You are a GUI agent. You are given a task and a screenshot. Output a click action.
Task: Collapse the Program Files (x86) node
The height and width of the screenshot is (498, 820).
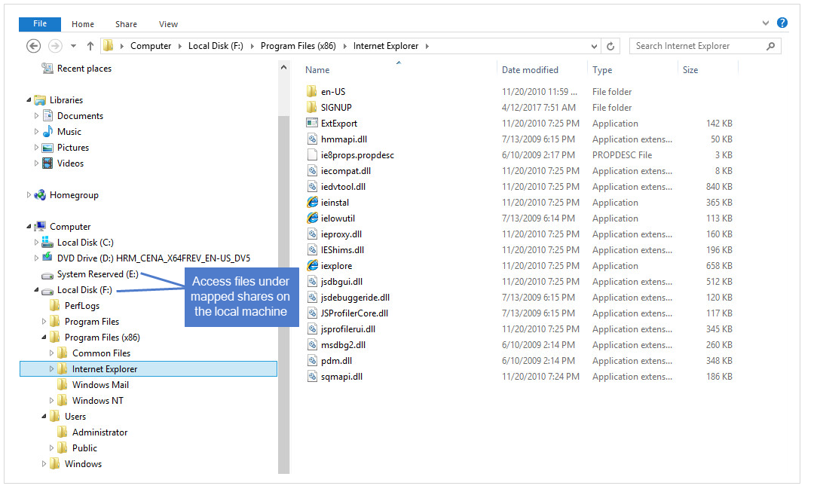click(x=44, y=337)
